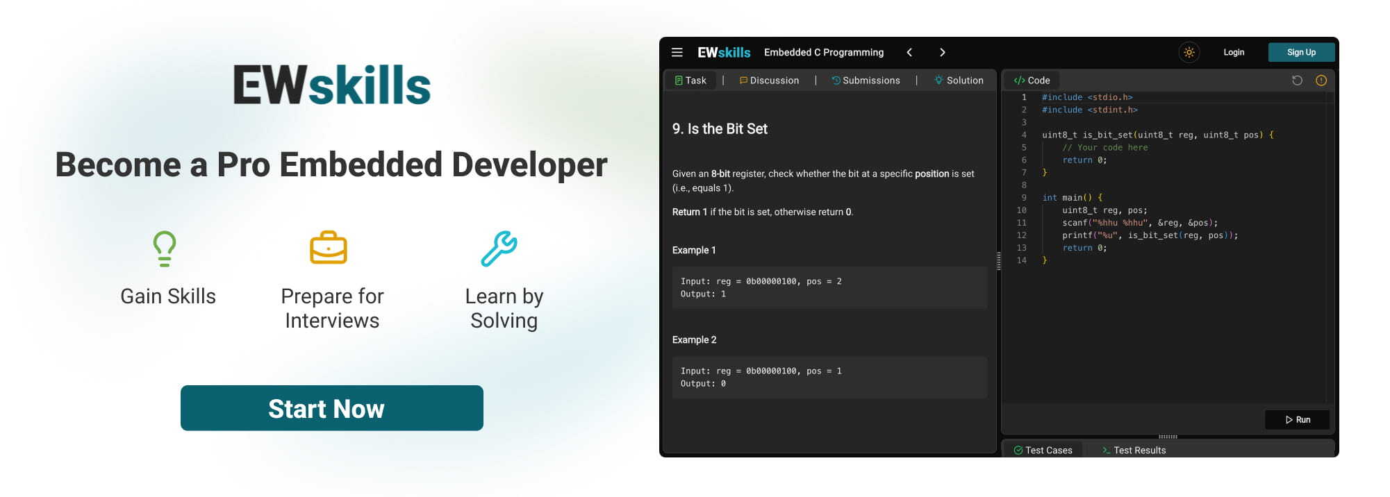
Task: Open the hamburger menu icon
Action: pos(677,52)
